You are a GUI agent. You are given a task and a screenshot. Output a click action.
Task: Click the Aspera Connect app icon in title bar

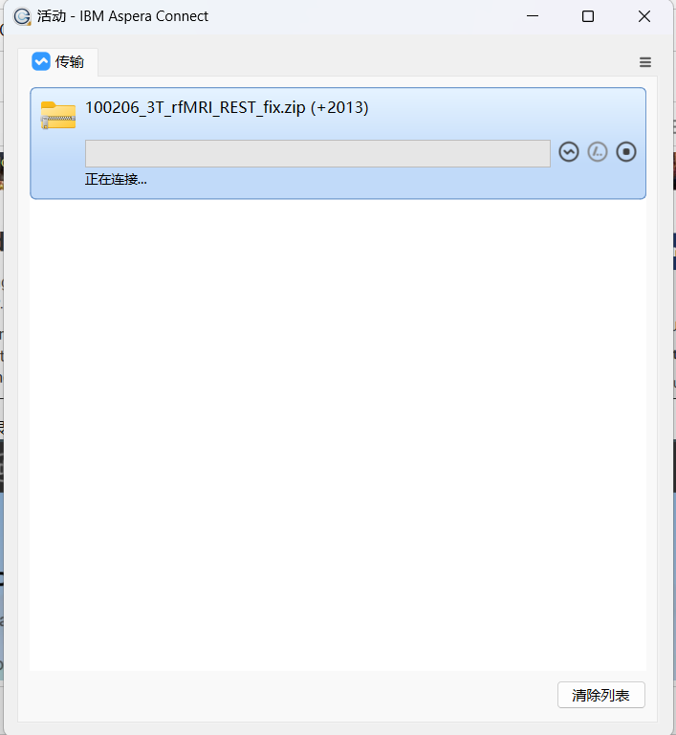[22, 16]
